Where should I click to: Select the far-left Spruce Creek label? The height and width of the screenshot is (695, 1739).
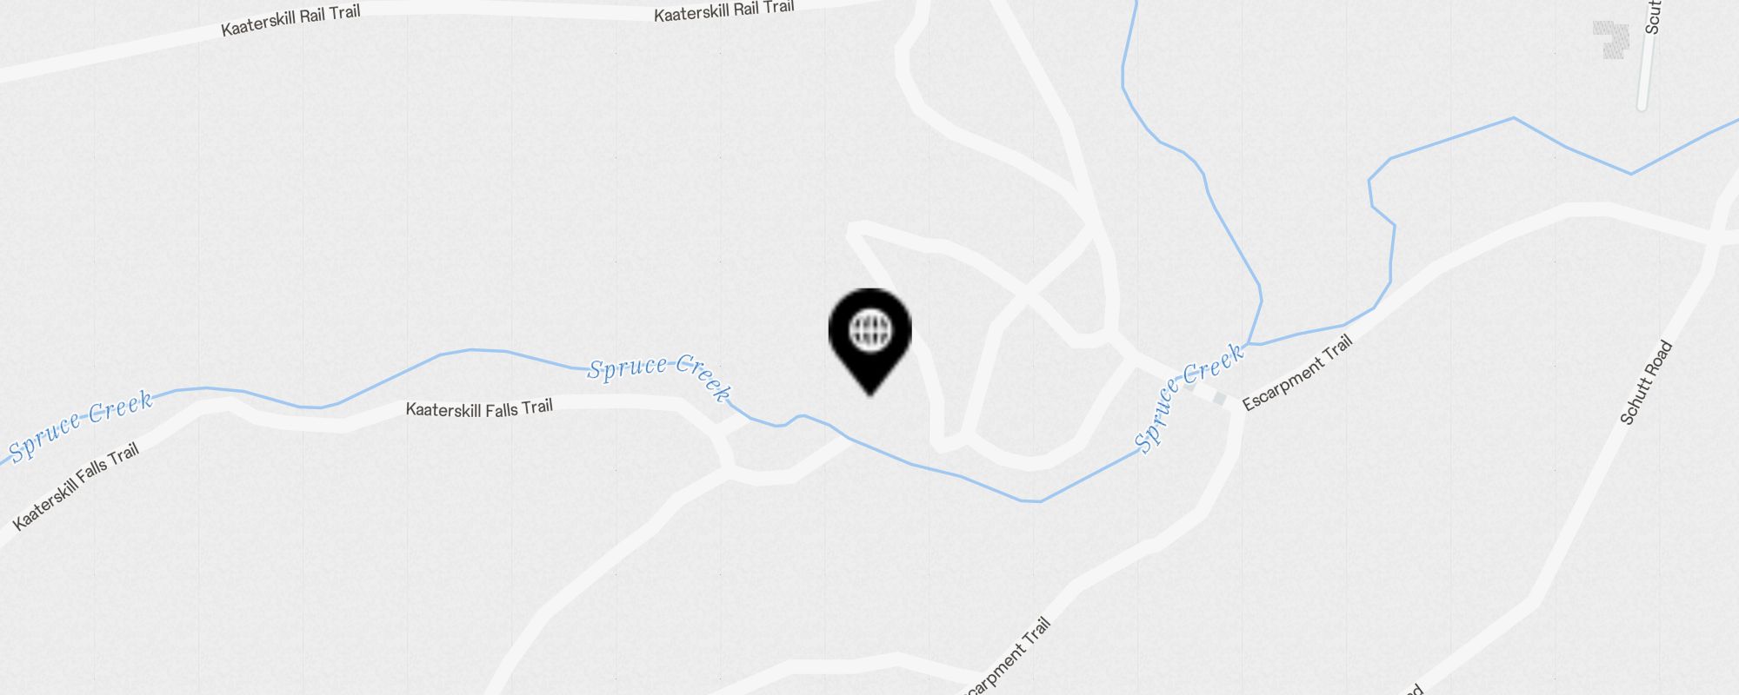click(x=81, y=425)
